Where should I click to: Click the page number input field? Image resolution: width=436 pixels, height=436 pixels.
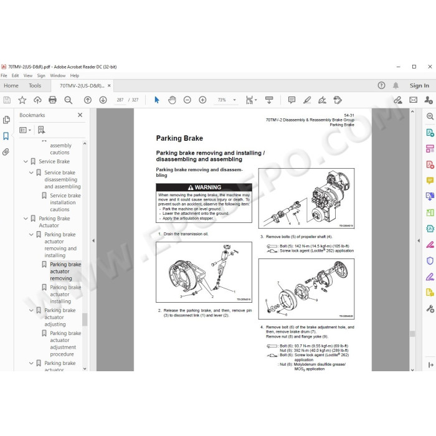pos(120,100)
